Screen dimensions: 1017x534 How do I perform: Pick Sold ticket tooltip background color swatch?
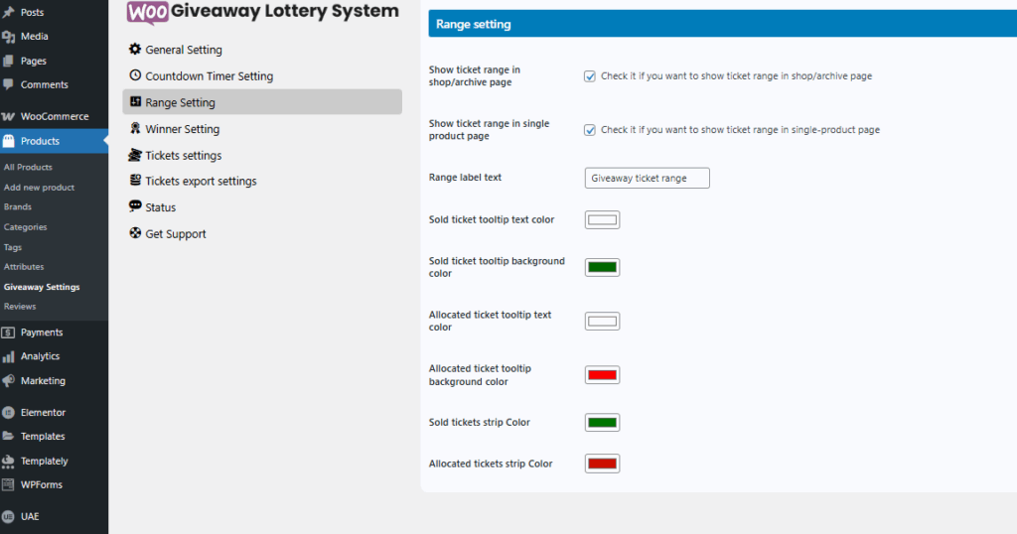click(602, 267)
